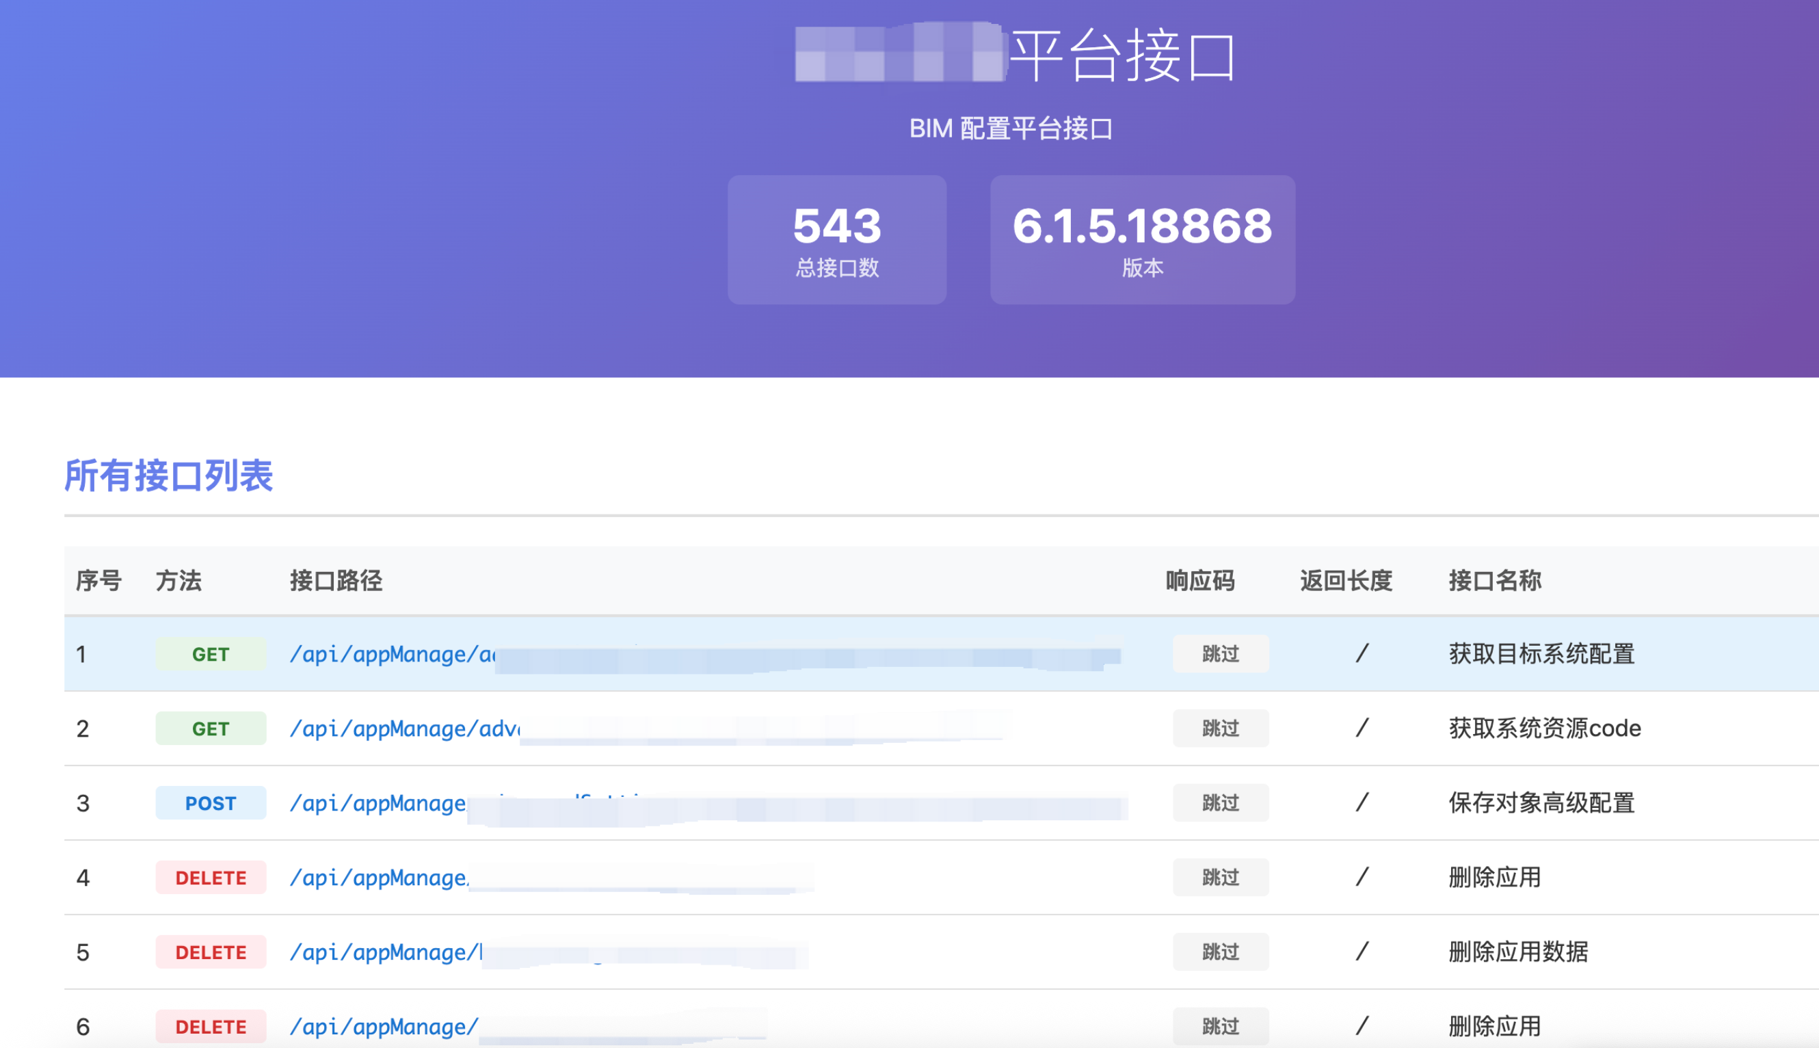Viewport: 1819px width, 1048px height.
Task: Click 跳过 status on the 获取目标系统配置 row
Action: click(1220, 653)
